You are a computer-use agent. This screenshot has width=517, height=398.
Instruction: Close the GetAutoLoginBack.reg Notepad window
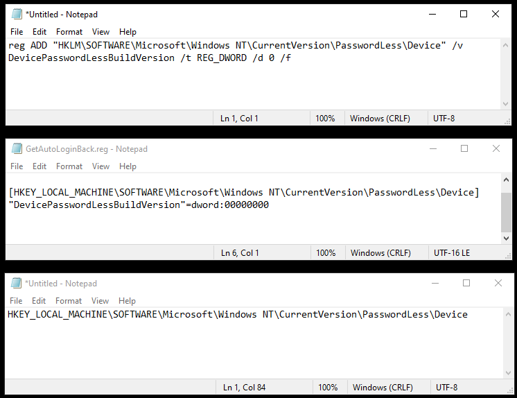click(x=496, y=148)
